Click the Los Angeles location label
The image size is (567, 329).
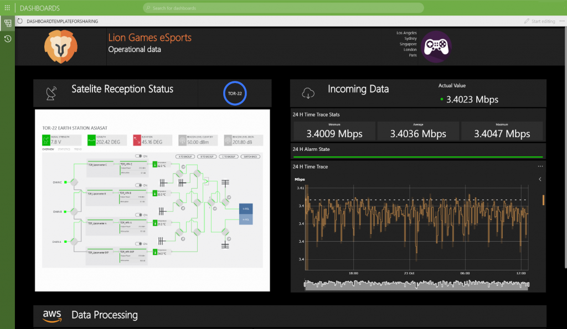pyautogui.click(x=406, y=33)
